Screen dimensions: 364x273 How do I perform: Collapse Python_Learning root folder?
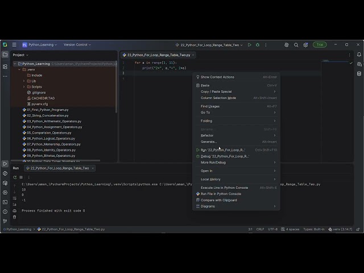pos(15,64)
